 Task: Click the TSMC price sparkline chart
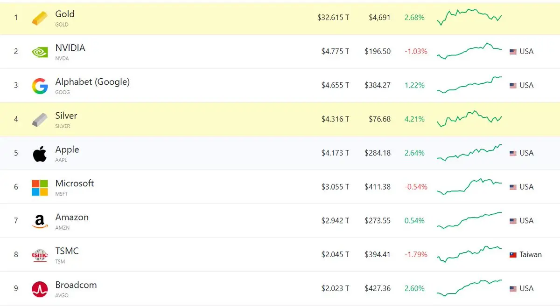pos(469,254)
